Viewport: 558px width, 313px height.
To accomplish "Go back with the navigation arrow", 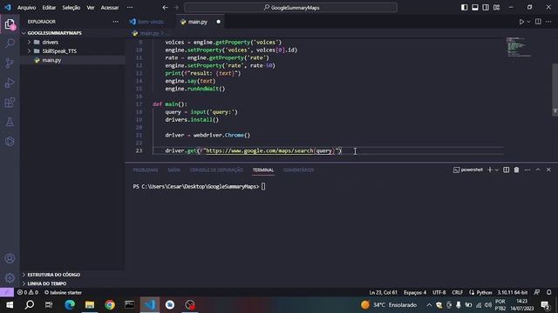I will (x=165, y=8).
